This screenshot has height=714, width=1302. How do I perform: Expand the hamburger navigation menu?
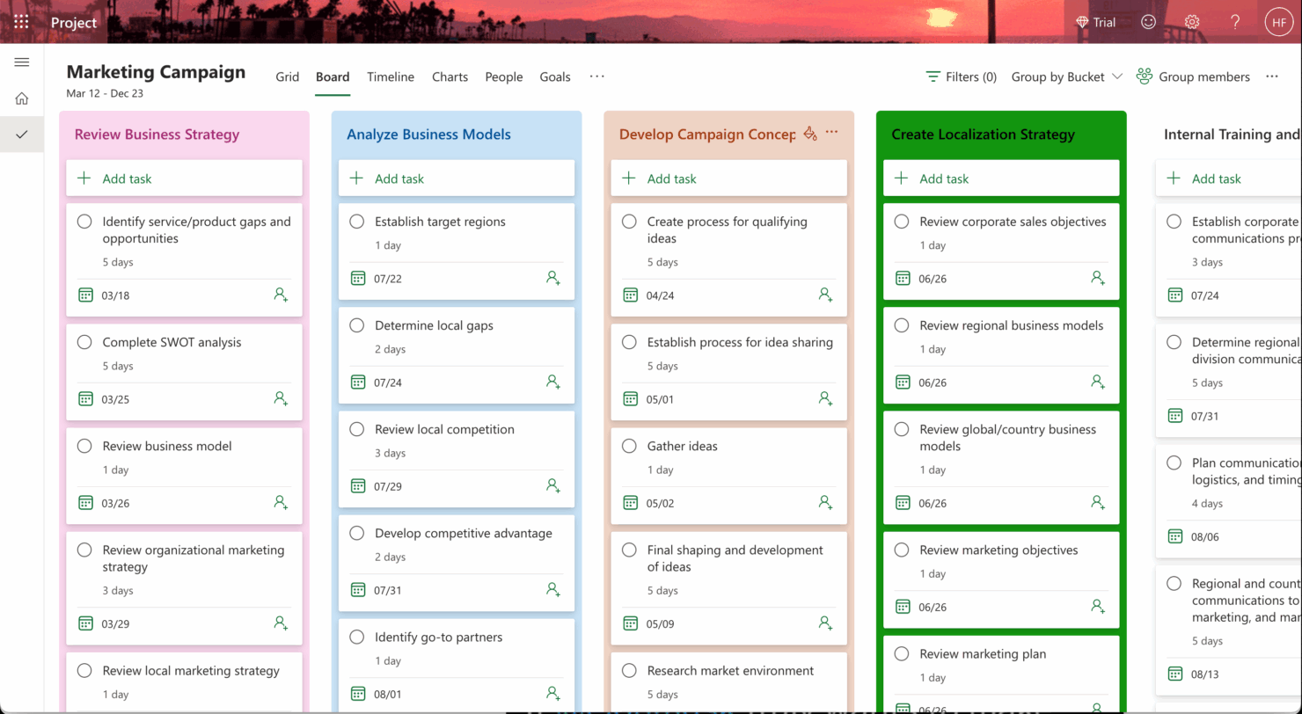22,62
